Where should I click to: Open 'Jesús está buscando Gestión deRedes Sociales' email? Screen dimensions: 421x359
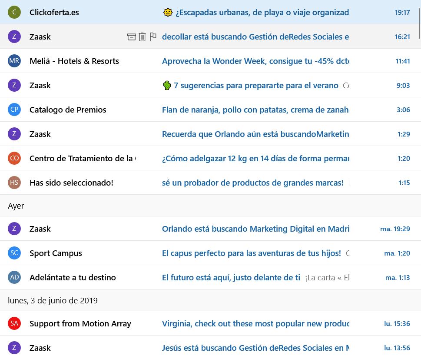tap(255, 348)
